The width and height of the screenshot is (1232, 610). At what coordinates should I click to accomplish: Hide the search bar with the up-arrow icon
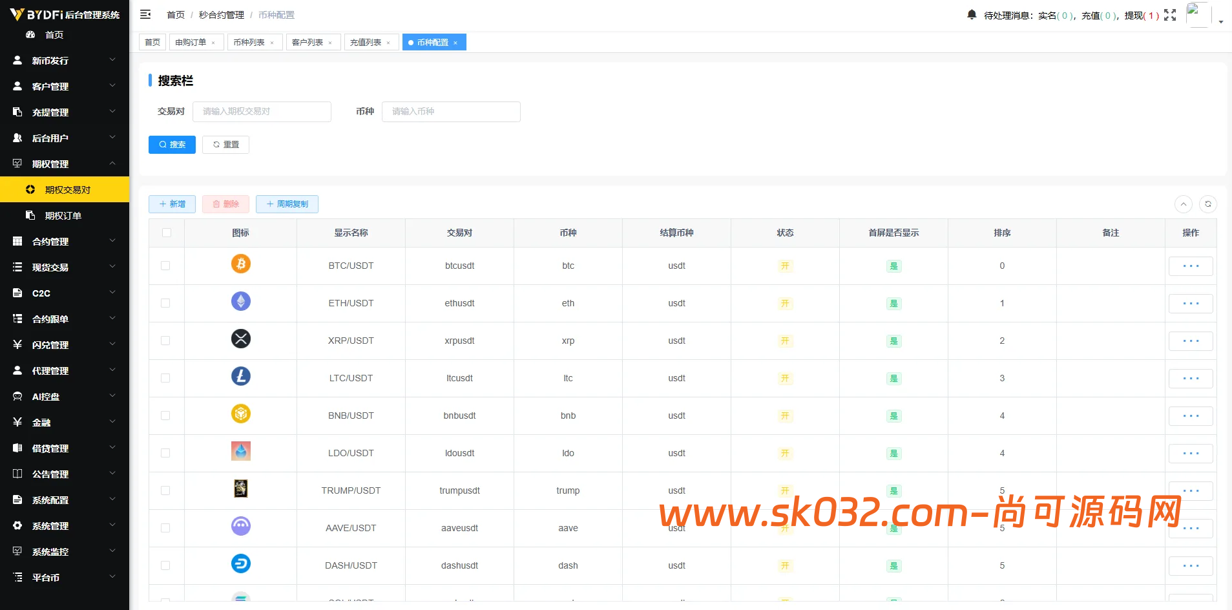[x=1184, y=204]
